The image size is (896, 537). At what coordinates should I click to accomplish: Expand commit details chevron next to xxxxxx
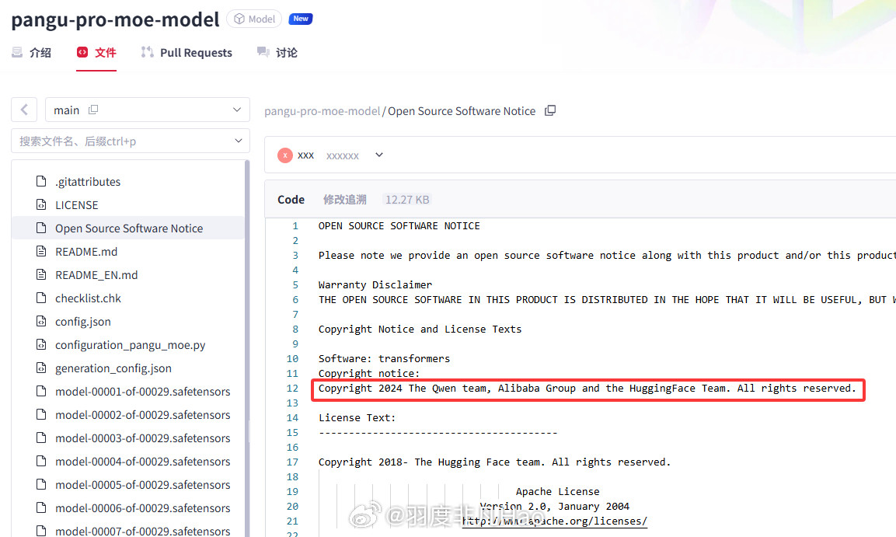click(379, 155)
